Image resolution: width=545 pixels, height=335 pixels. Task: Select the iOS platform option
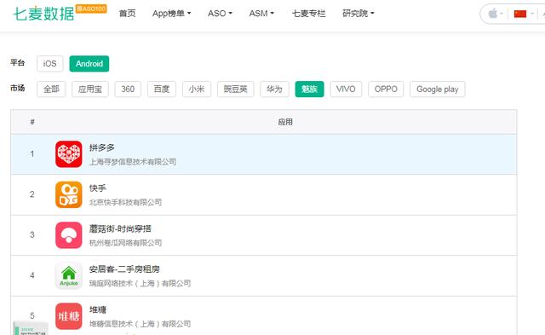click(49, 64)
